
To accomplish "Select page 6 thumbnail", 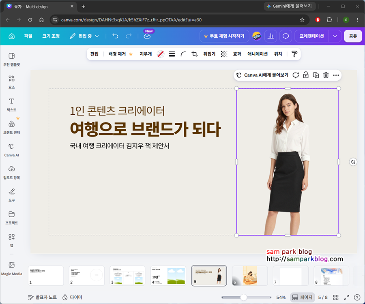I will (x=250, y=276).
